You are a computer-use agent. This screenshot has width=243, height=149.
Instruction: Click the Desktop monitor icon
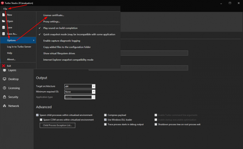(x=5, y=79)
